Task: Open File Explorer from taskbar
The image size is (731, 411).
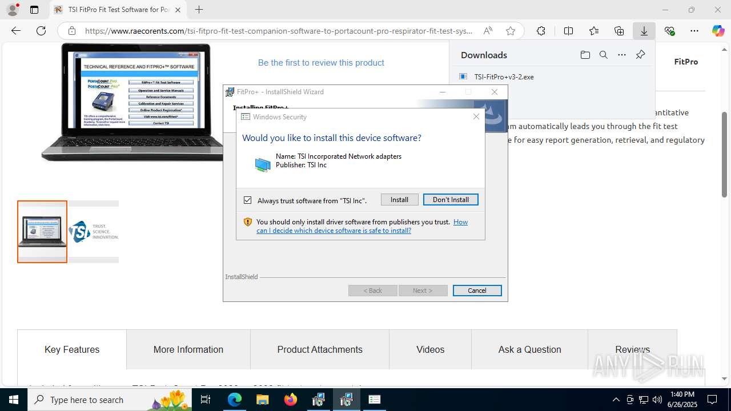Action: tap(263, 400)
